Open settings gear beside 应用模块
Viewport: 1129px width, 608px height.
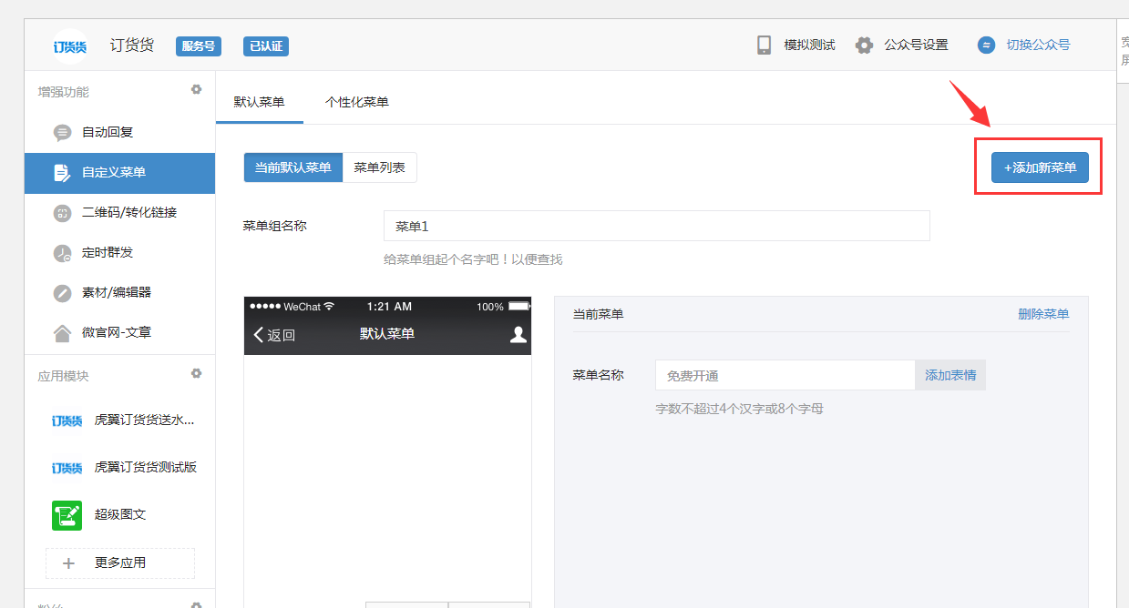tap(196, 373)
